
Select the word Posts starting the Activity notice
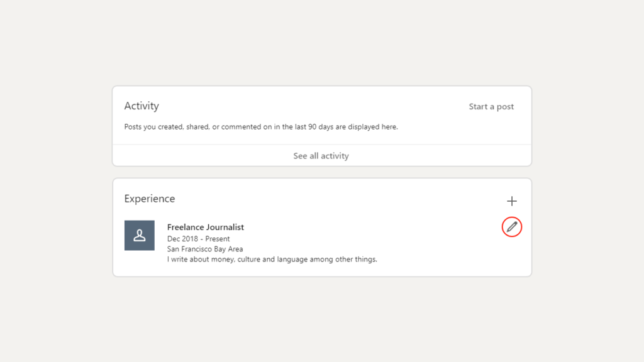coord(133,127)
